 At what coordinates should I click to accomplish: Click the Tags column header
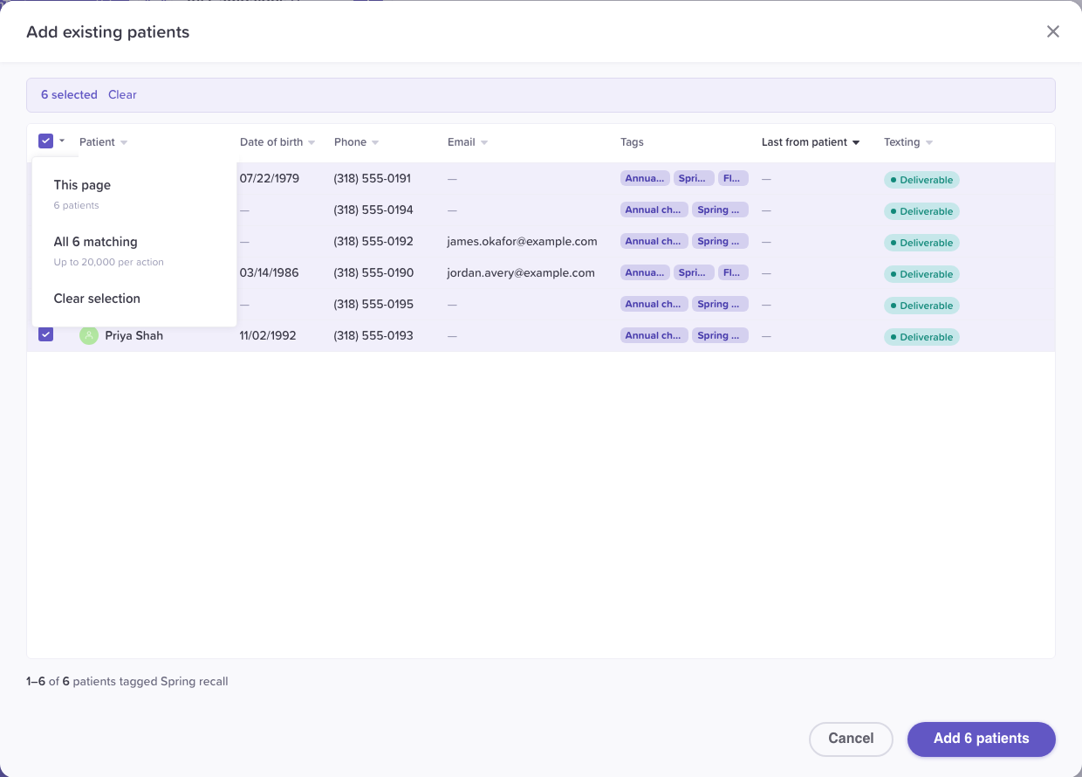[x=632, y=142]
